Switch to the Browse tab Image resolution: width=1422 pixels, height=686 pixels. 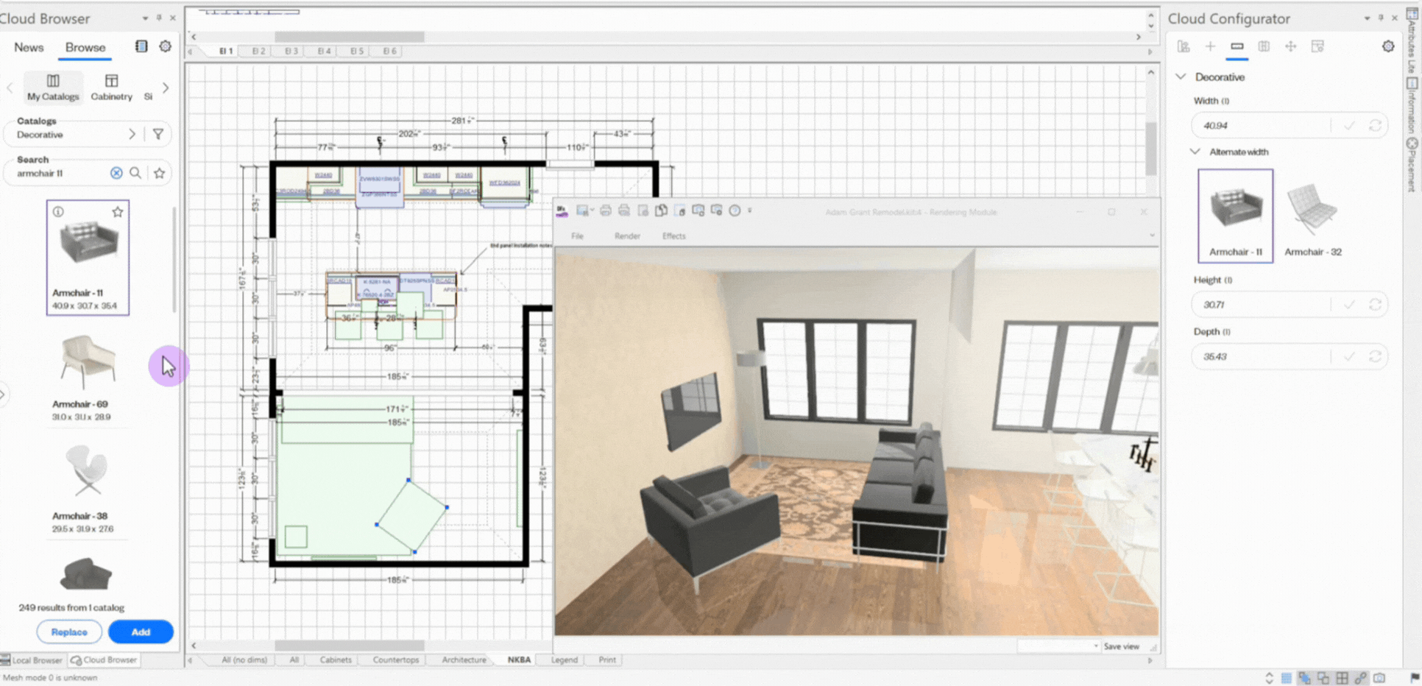point(85,47)
